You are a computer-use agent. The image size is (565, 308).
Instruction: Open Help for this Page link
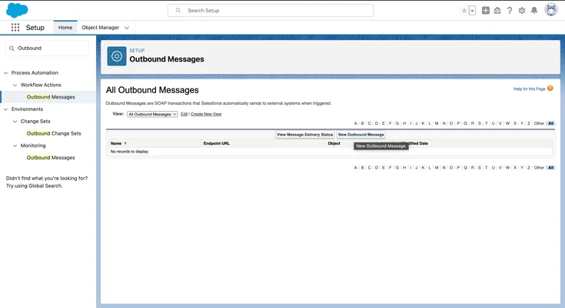530,89
